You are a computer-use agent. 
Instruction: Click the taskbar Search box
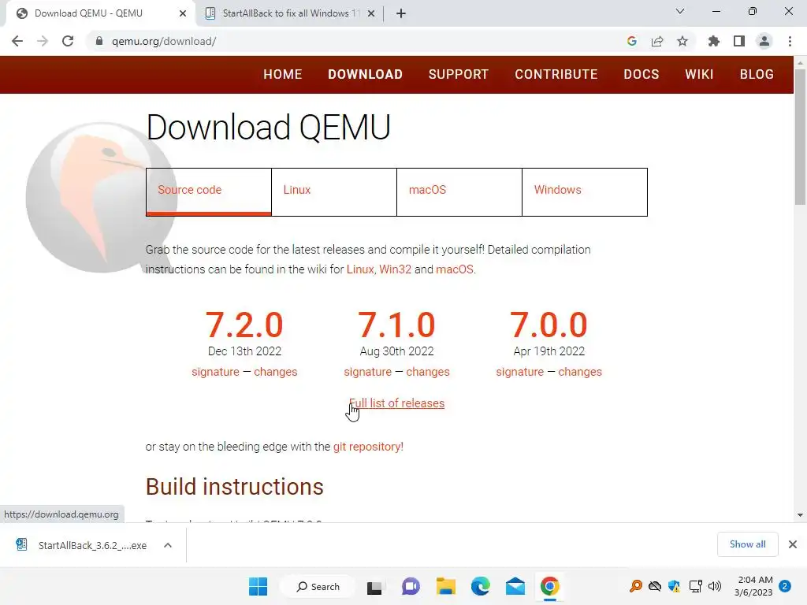(x=318, y=586)
